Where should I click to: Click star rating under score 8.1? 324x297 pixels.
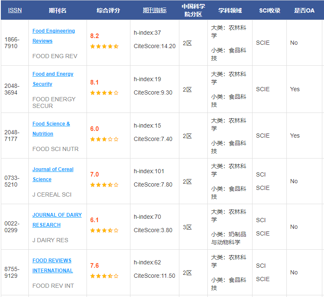(105, 93)
